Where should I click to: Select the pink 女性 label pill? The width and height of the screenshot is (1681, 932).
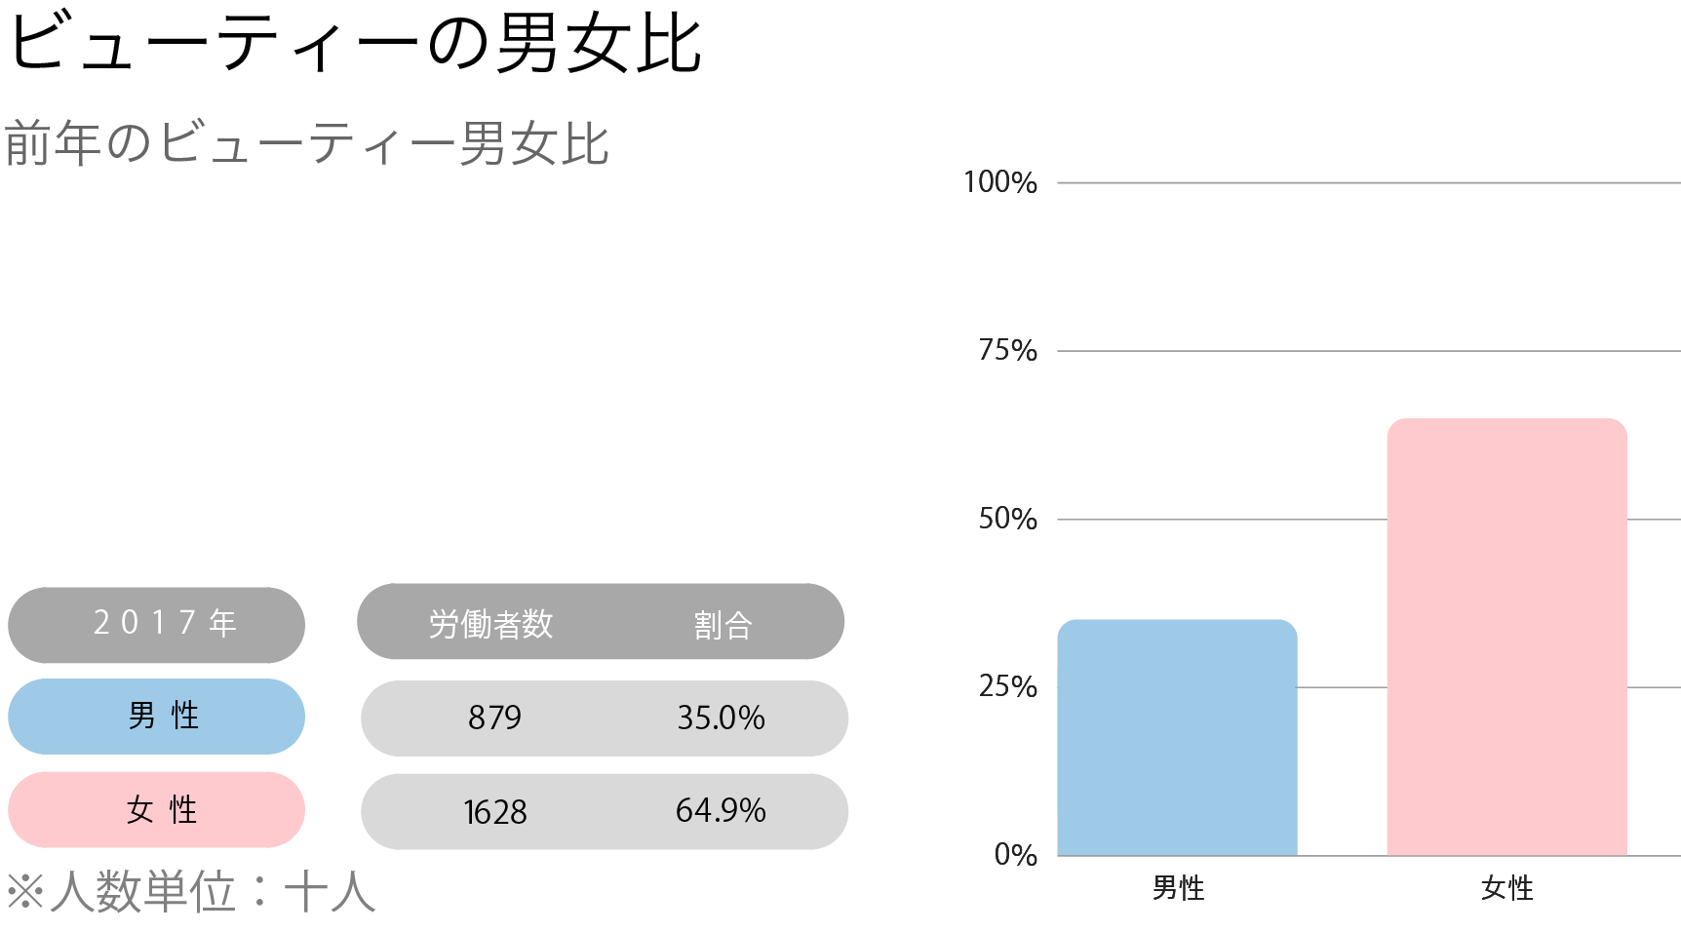click(x=156, y=810)
